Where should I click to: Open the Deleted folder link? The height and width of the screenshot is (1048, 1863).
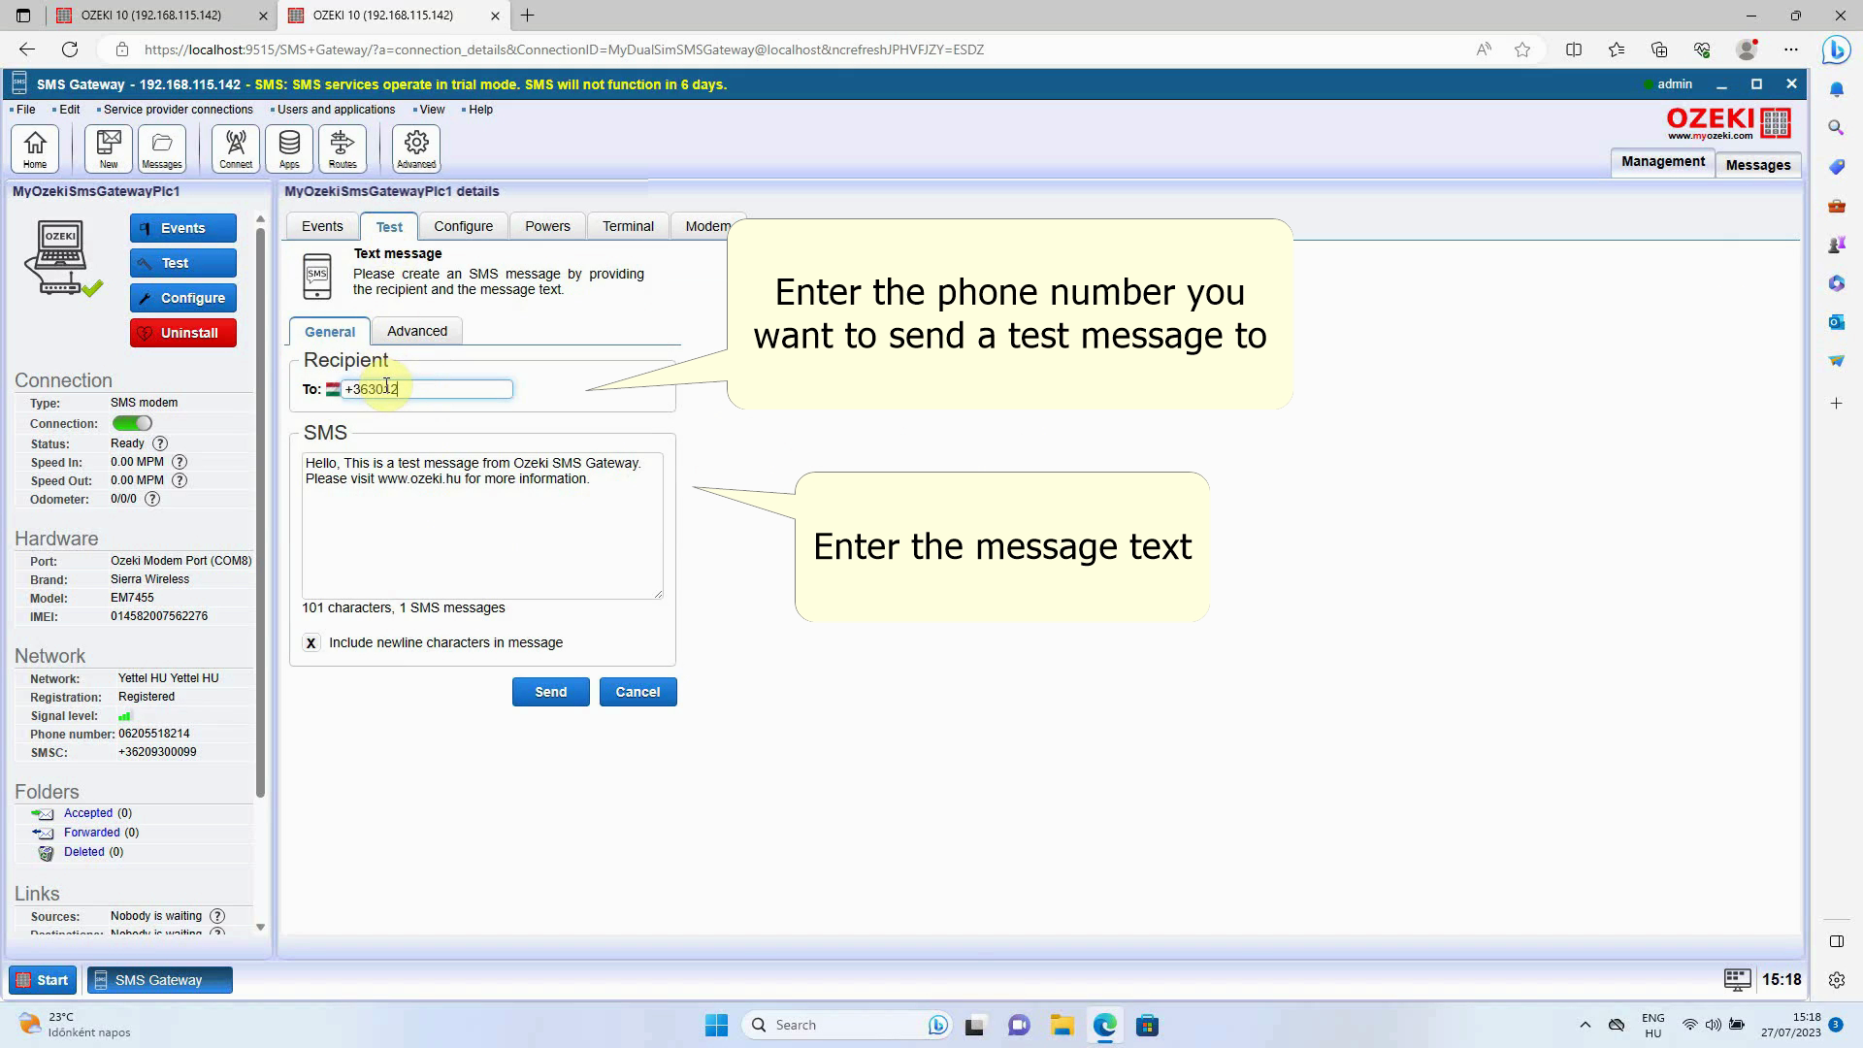pyautogui.click(x=84, y=852)
